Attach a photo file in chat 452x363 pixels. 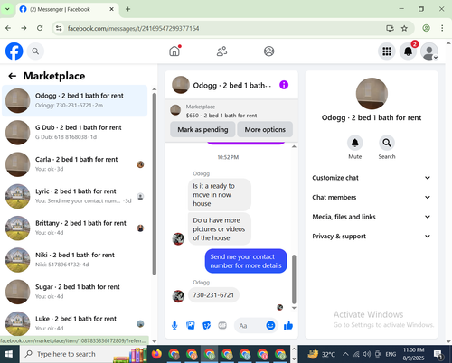[191, 325]
